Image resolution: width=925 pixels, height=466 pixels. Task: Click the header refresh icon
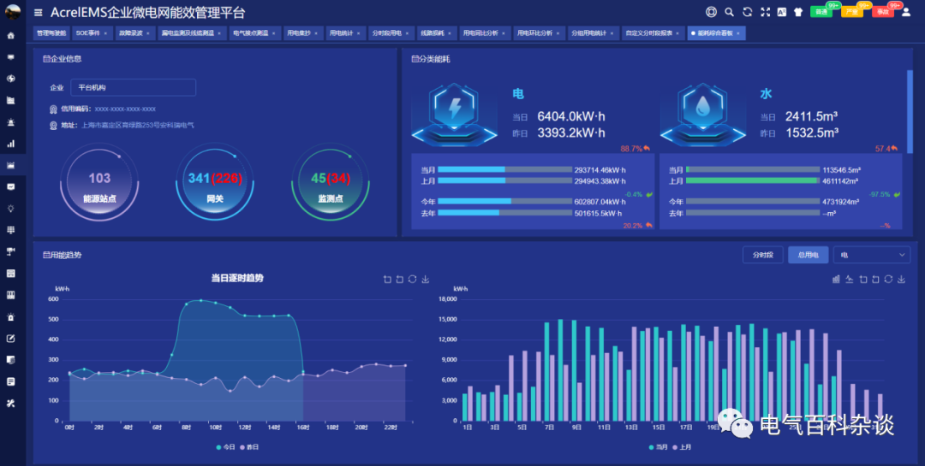747,12
